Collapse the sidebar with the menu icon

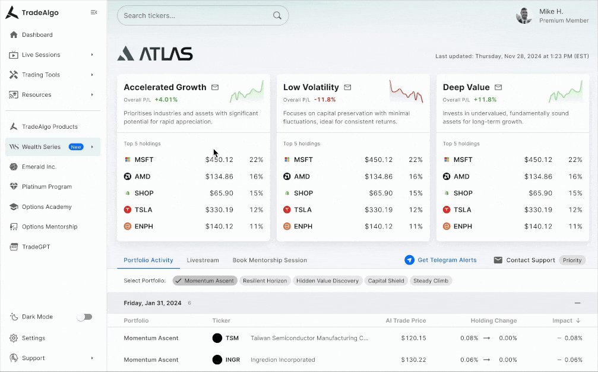click(x=94, y=12)
